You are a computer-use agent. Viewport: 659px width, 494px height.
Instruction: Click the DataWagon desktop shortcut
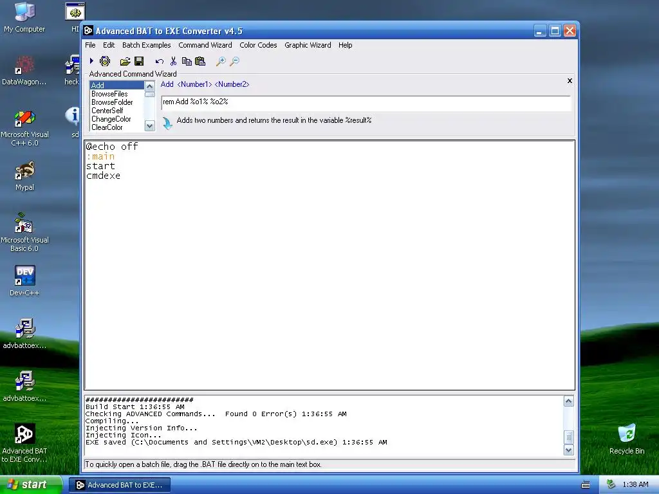24,70
